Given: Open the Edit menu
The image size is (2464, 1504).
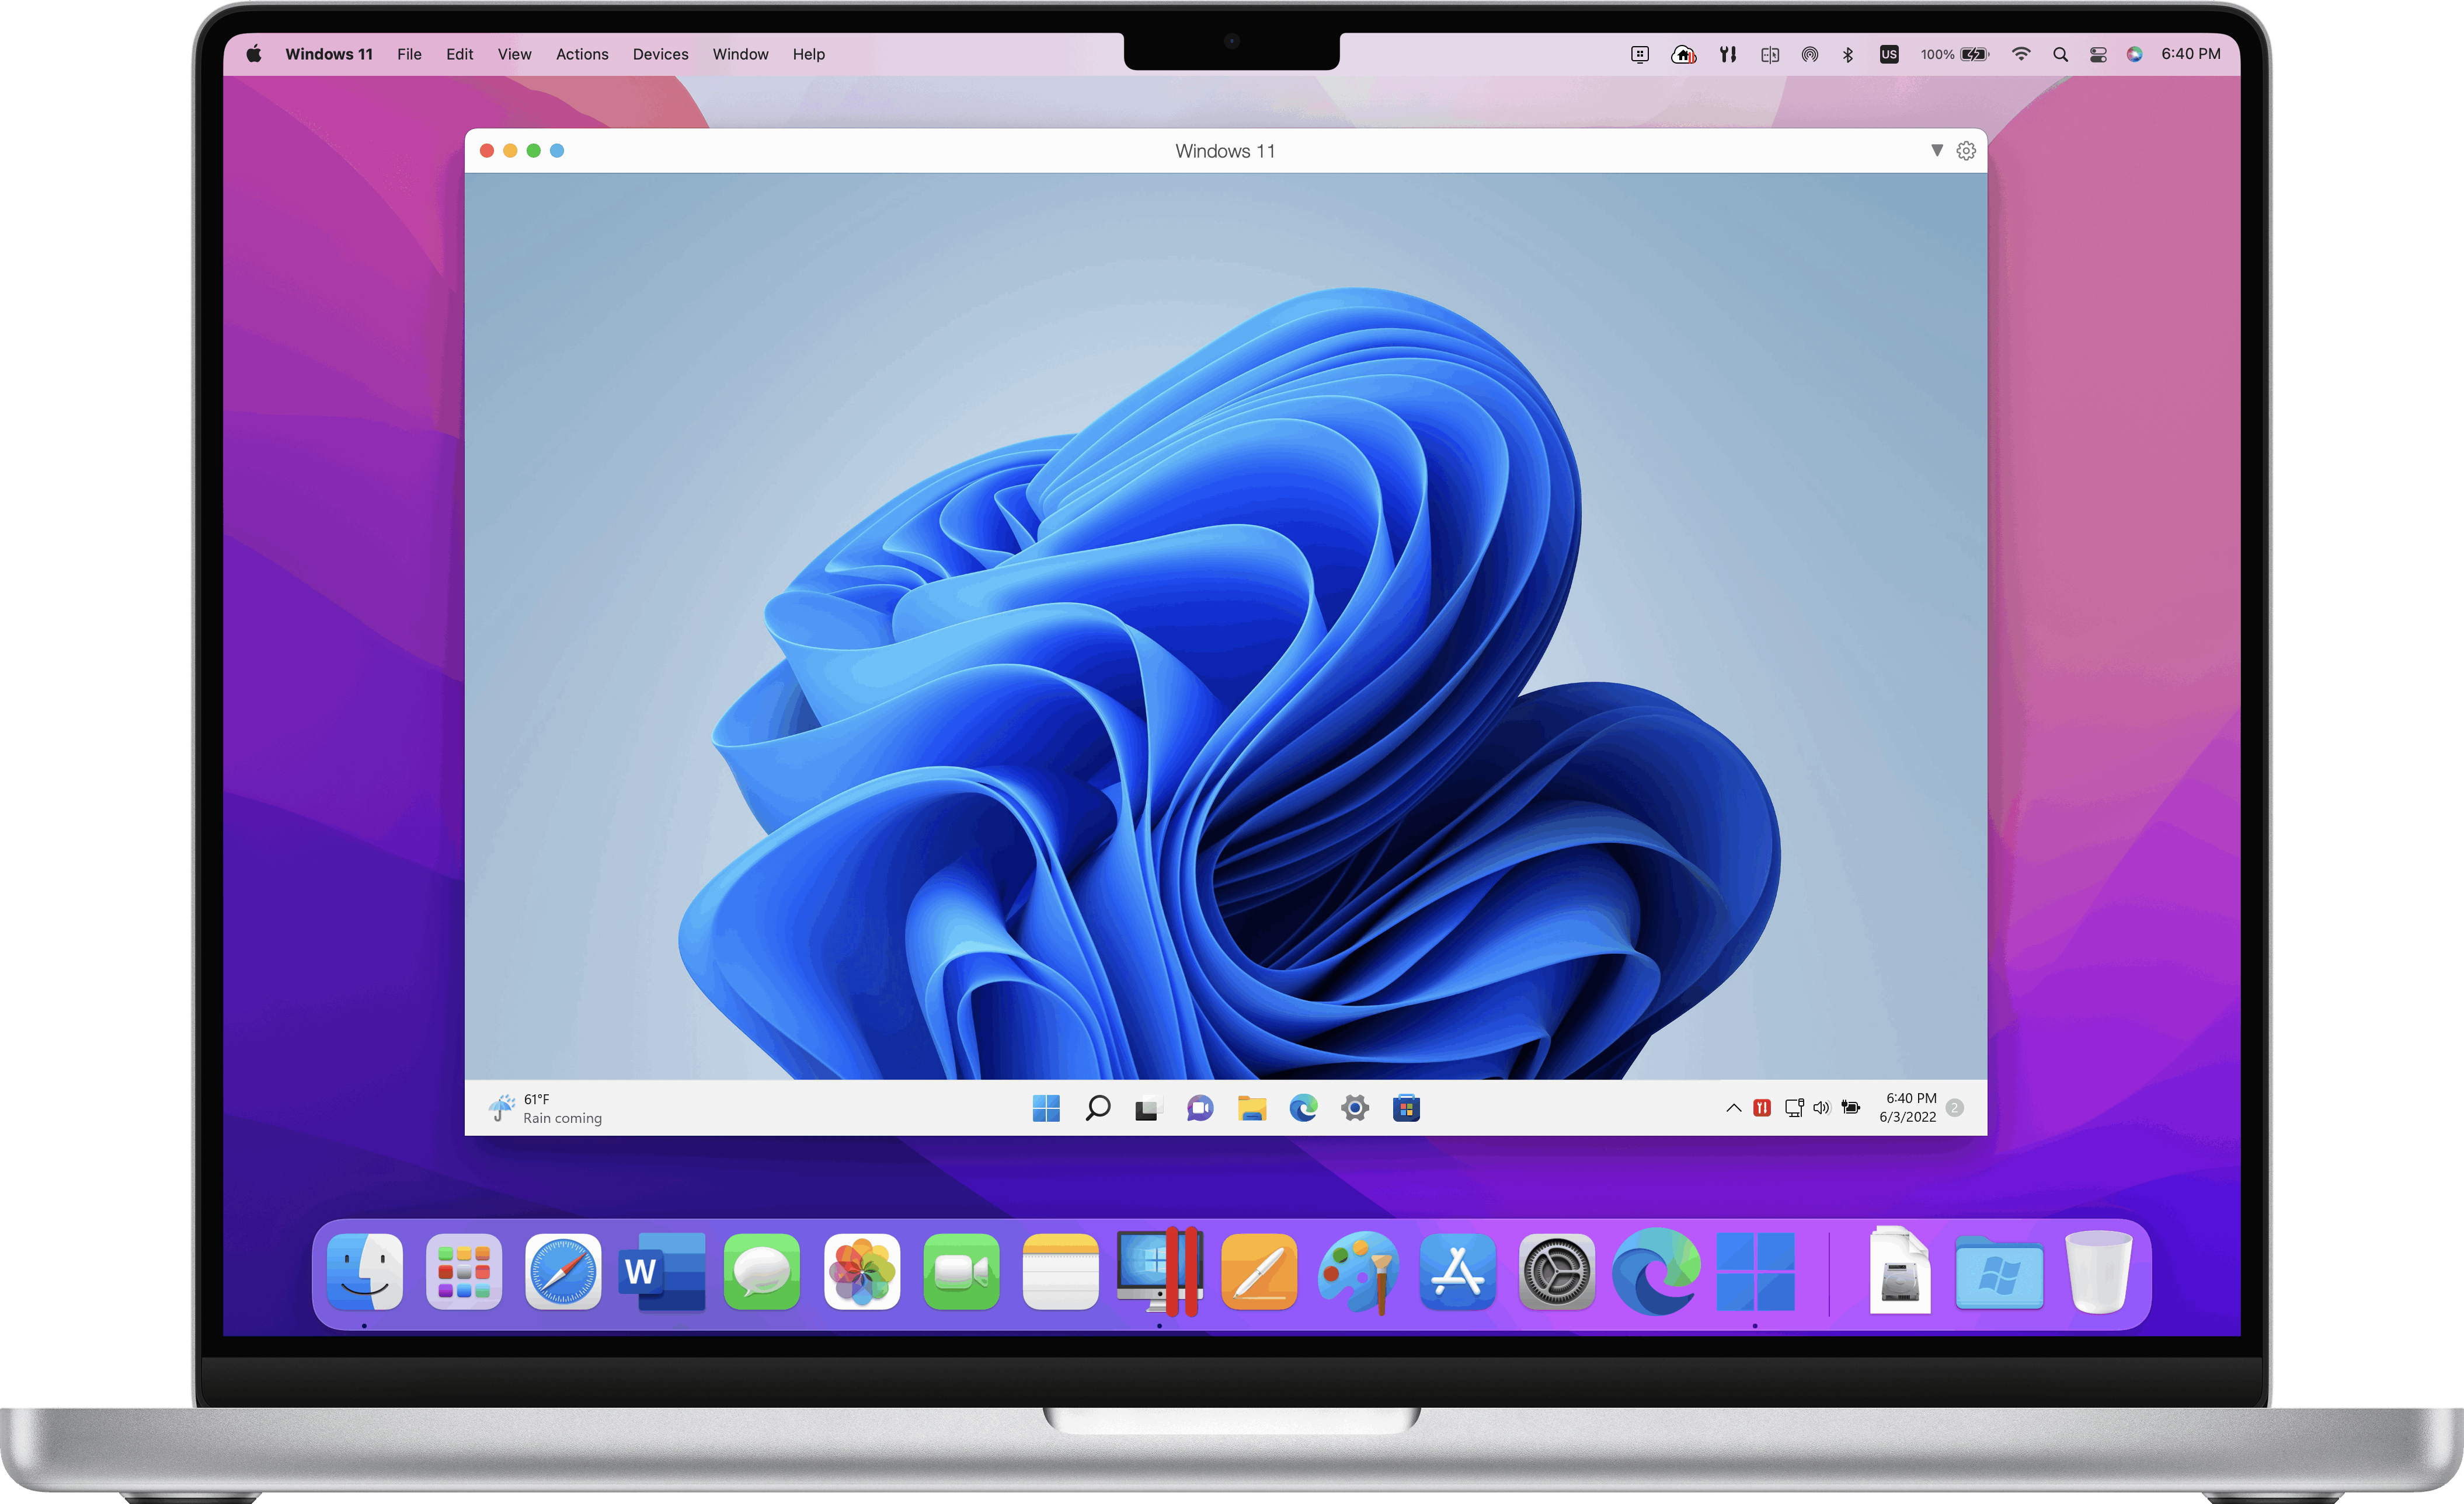Looking at the screenshot, I should 460,54.
